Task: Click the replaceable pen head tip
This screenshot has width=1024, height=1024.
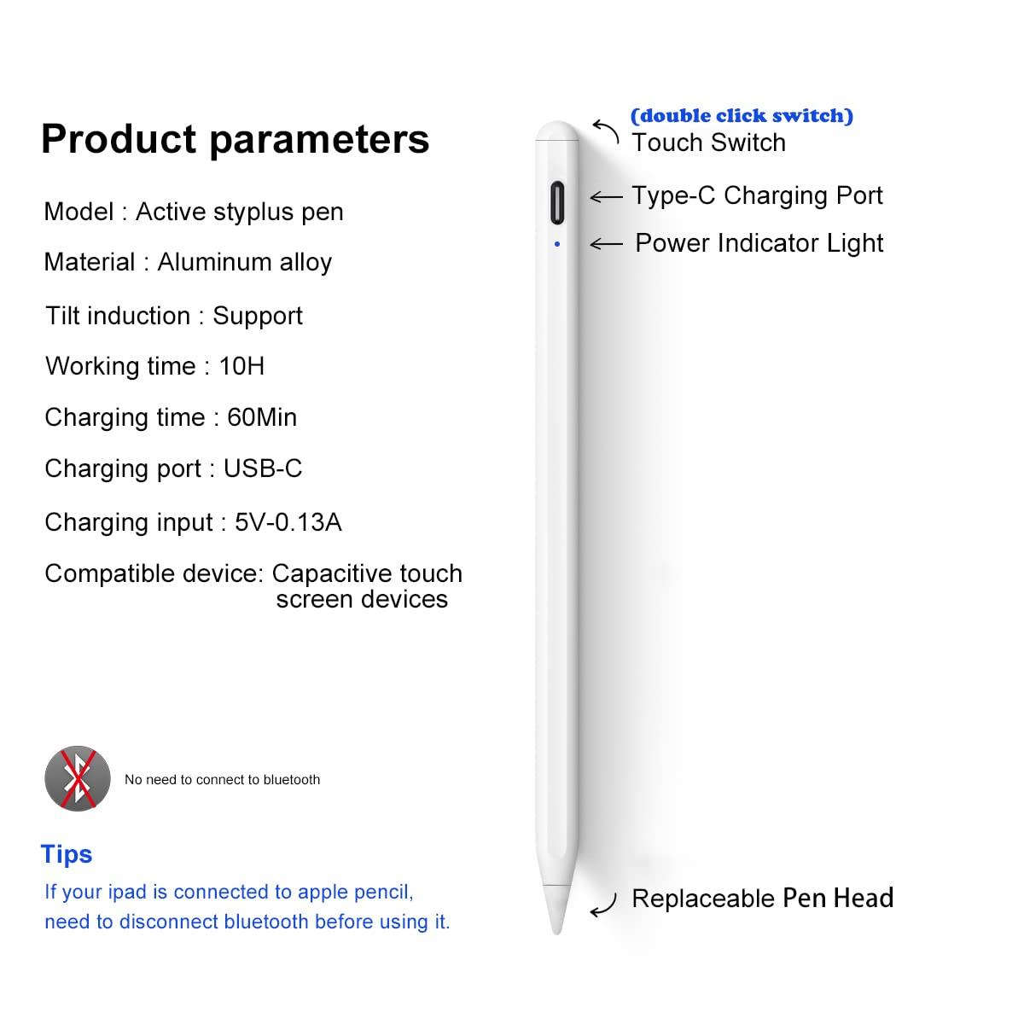Action: pyautogui.click(x=557, y=910)
